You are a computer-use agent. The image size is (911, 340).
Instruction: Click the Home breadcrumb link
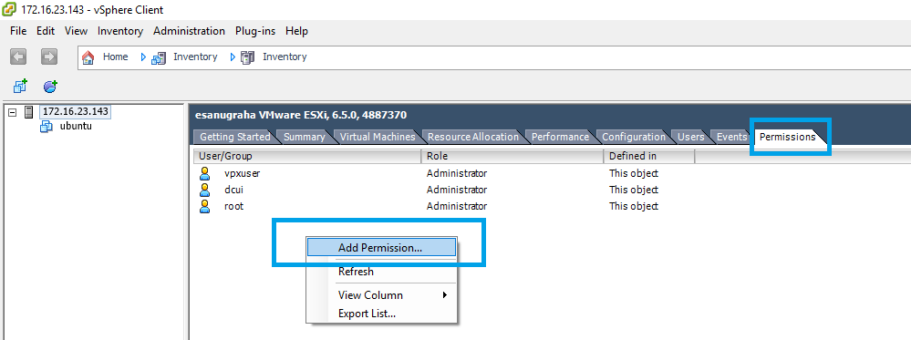(116, 57)
